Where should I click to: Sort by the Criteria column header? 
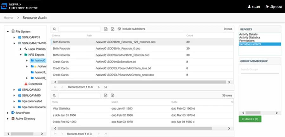[56, 36]
